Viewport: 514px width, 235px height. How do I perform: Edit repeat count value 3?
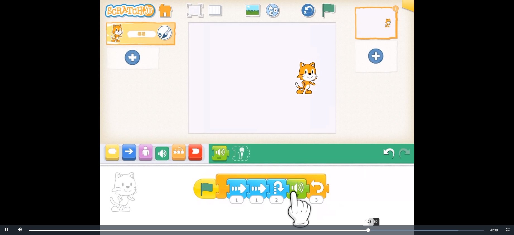coord(316,200)
